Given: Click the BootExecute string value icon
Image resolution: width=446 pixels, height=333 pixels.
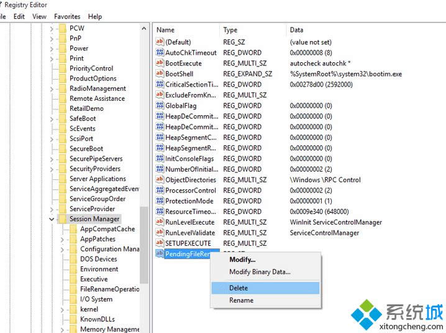Looking at the screenshot, I should 160,63.
